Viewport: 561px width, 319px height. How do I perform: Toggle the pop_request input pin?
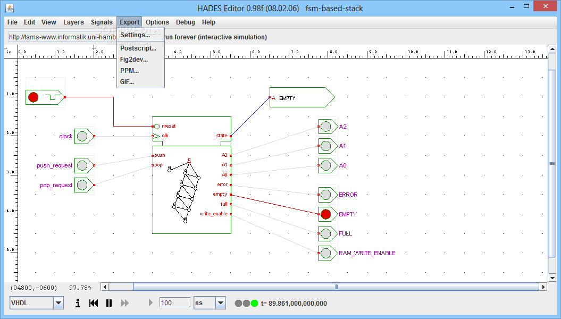82,185
